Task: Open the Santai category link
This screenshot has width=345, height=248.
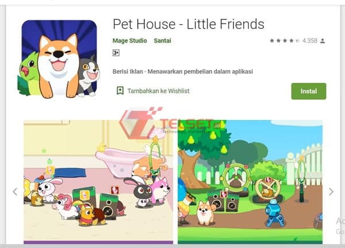Action: pos(162,41)
